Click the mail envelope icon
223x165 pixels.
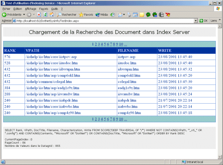[120, 15]
